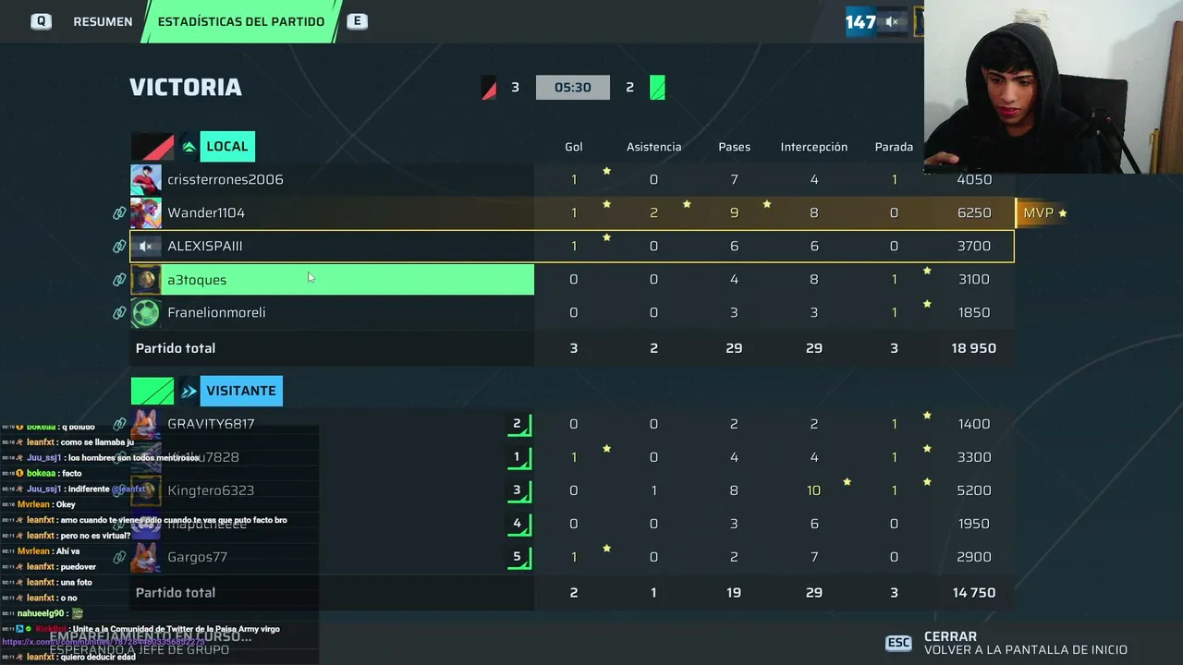Click the red flag next to LOCAL
This screenshot has height=665, width=1183.
coord(152,147)
